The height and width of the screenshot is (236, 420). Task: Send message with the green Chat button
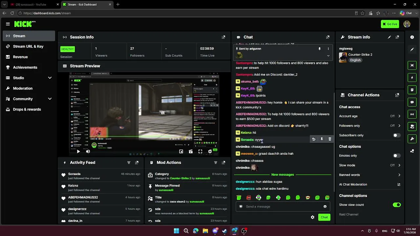(324, 217)
